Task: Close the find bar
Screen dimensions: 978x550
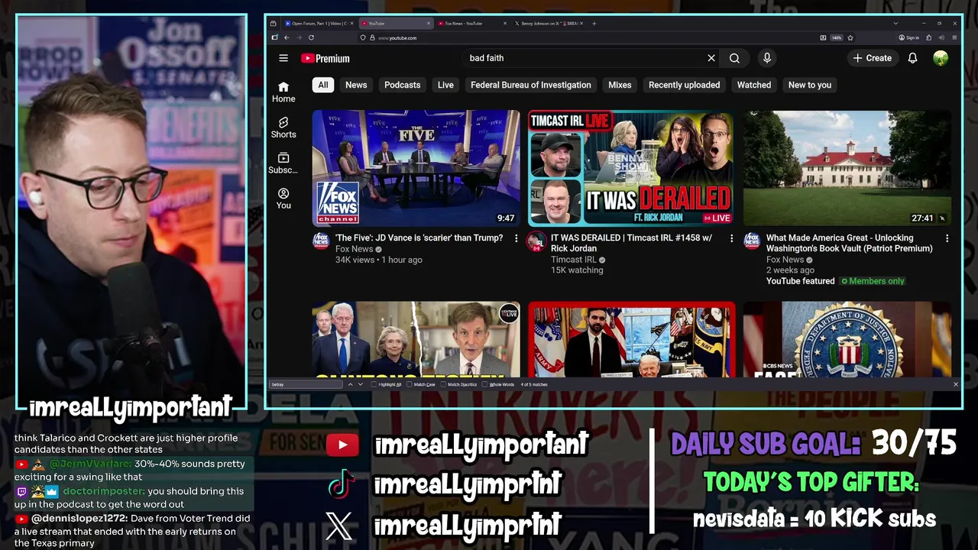Action: coord(955,384)
